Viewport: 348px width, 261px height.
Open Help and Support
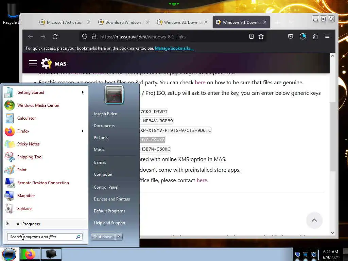point(109,223)
